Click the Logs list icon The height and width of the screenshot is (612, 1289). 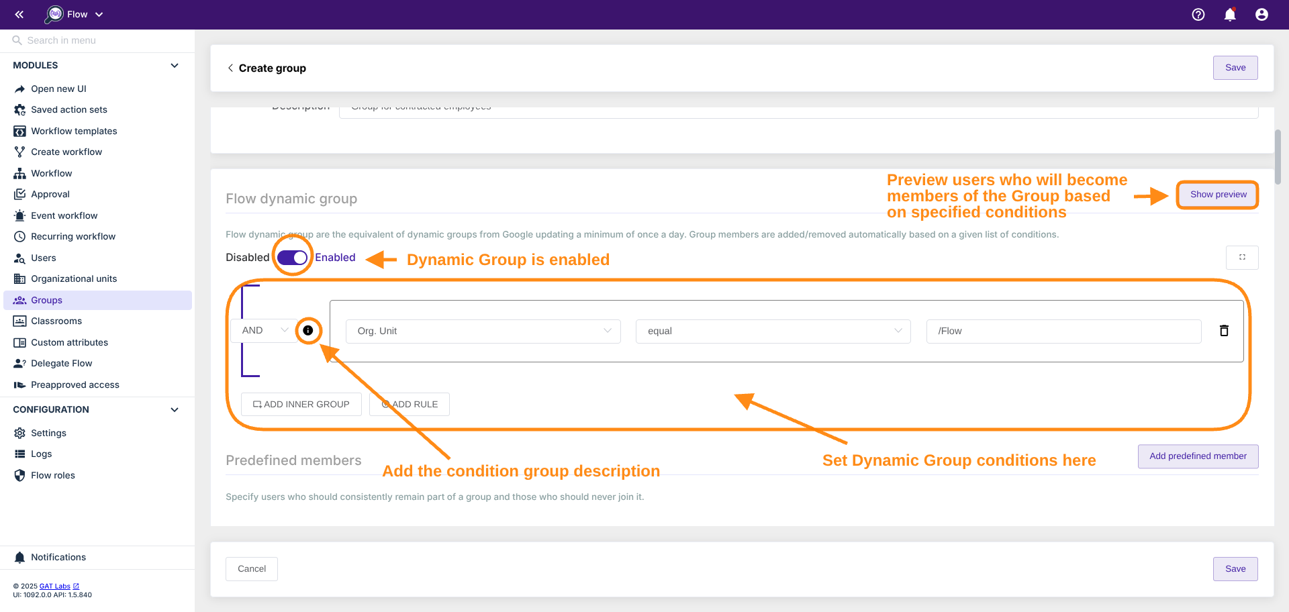[x=20, y=454]
